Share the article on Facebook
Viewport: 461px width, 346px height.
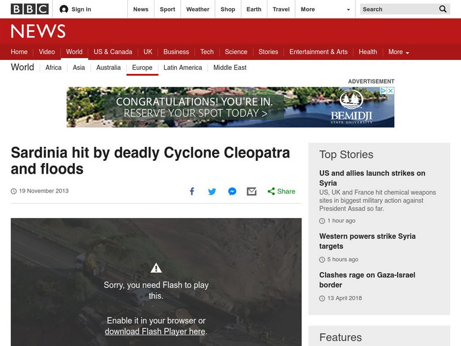point(192,191)
